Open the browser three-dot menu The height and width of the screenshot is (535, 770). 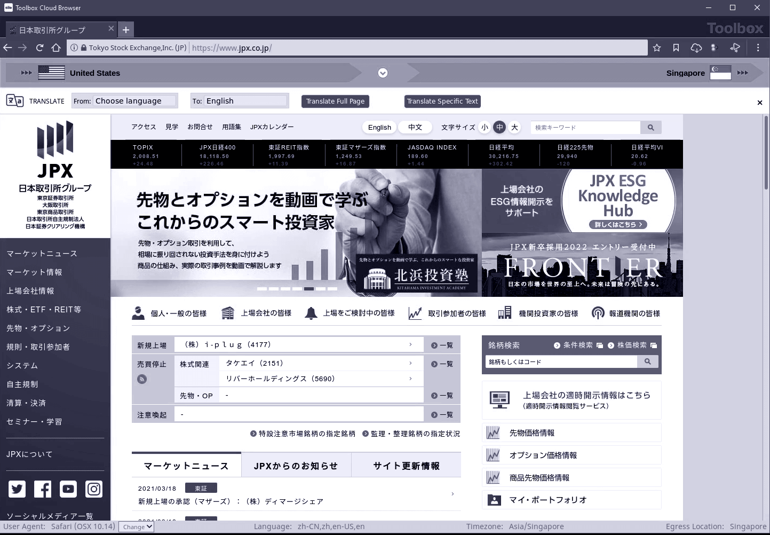(758, 48)
